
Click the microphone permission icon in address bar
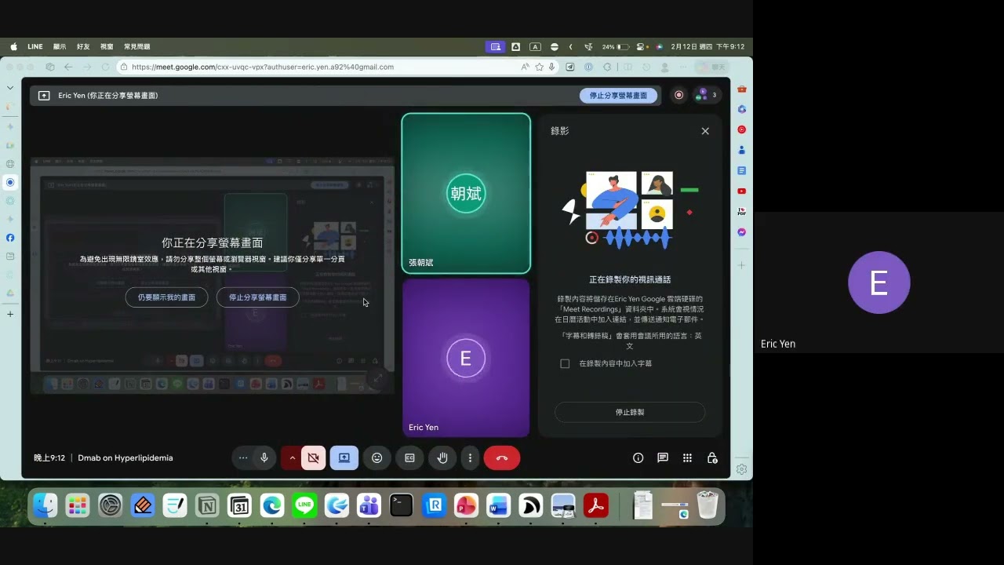tap(552, 67)
